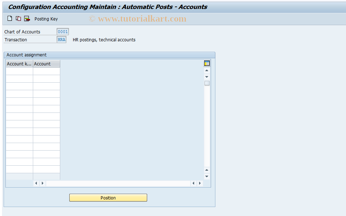
Task: Click the Create (new page) toolbar icon
Action: pyautogui.click(x=10, y=19)
